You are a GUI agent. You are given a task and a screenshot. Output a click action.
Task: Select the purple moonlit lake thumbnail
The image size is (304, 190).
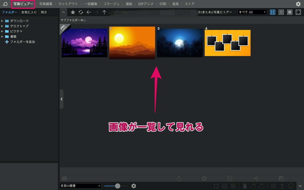(x=84, y=43)
